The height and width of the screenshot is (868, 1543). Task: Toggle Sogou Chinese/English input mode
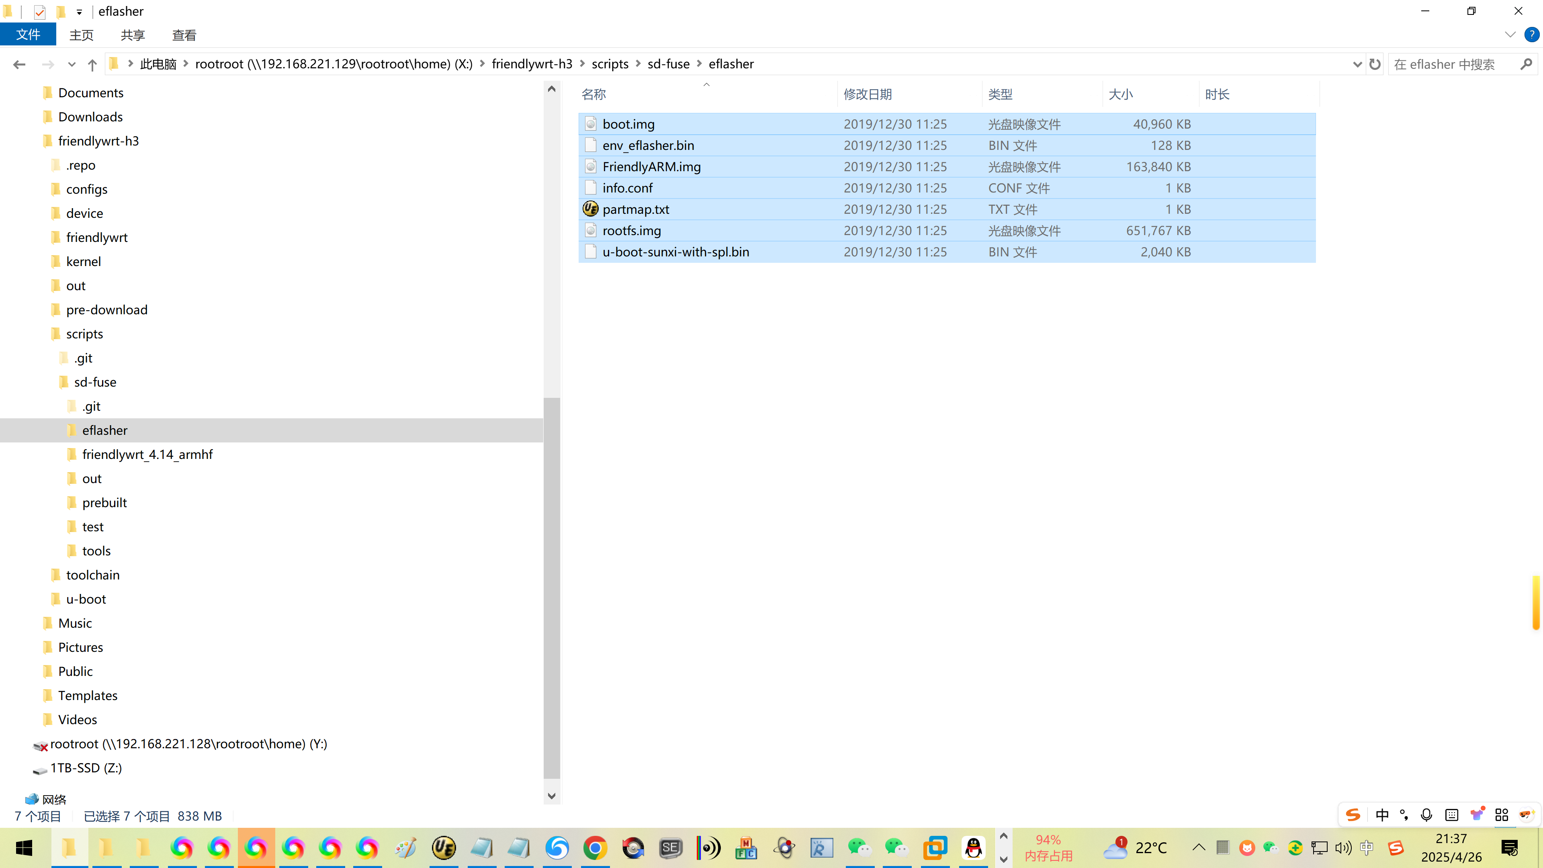[x=1382, y=815]
